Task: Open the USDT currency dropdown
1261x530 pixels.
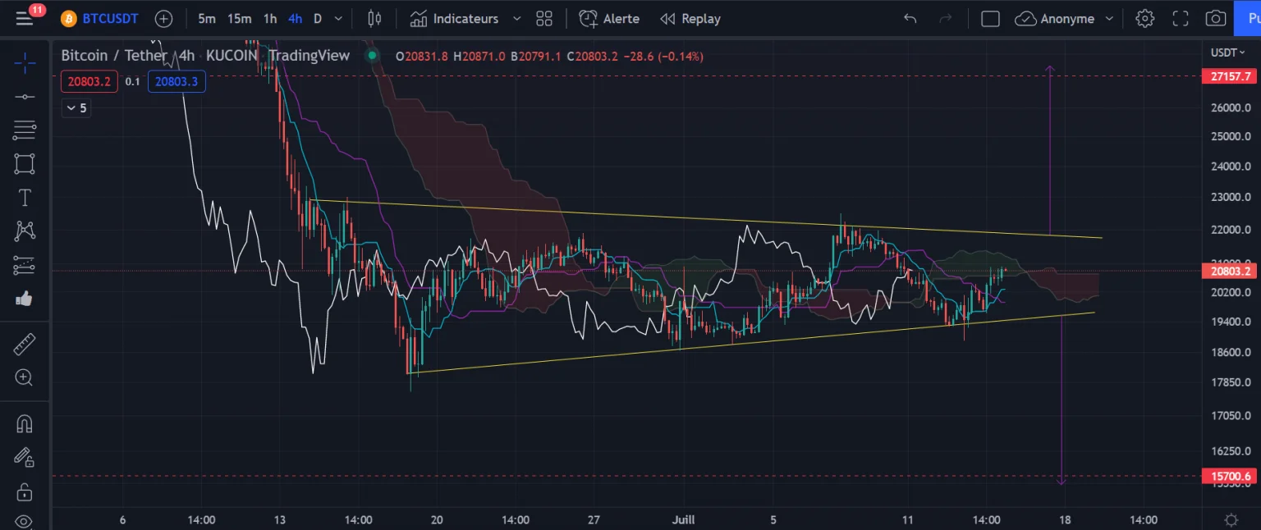Action: tap(1229, 52)
